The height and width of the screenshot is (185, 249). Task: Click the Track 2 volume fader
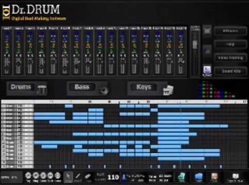pyautogui.click(x=19, y=64)
